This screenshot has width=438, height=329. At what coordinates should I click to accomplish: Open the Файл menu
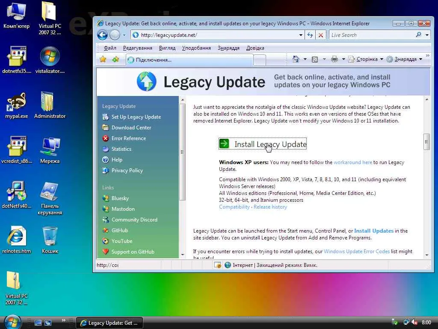click(110, 48)
